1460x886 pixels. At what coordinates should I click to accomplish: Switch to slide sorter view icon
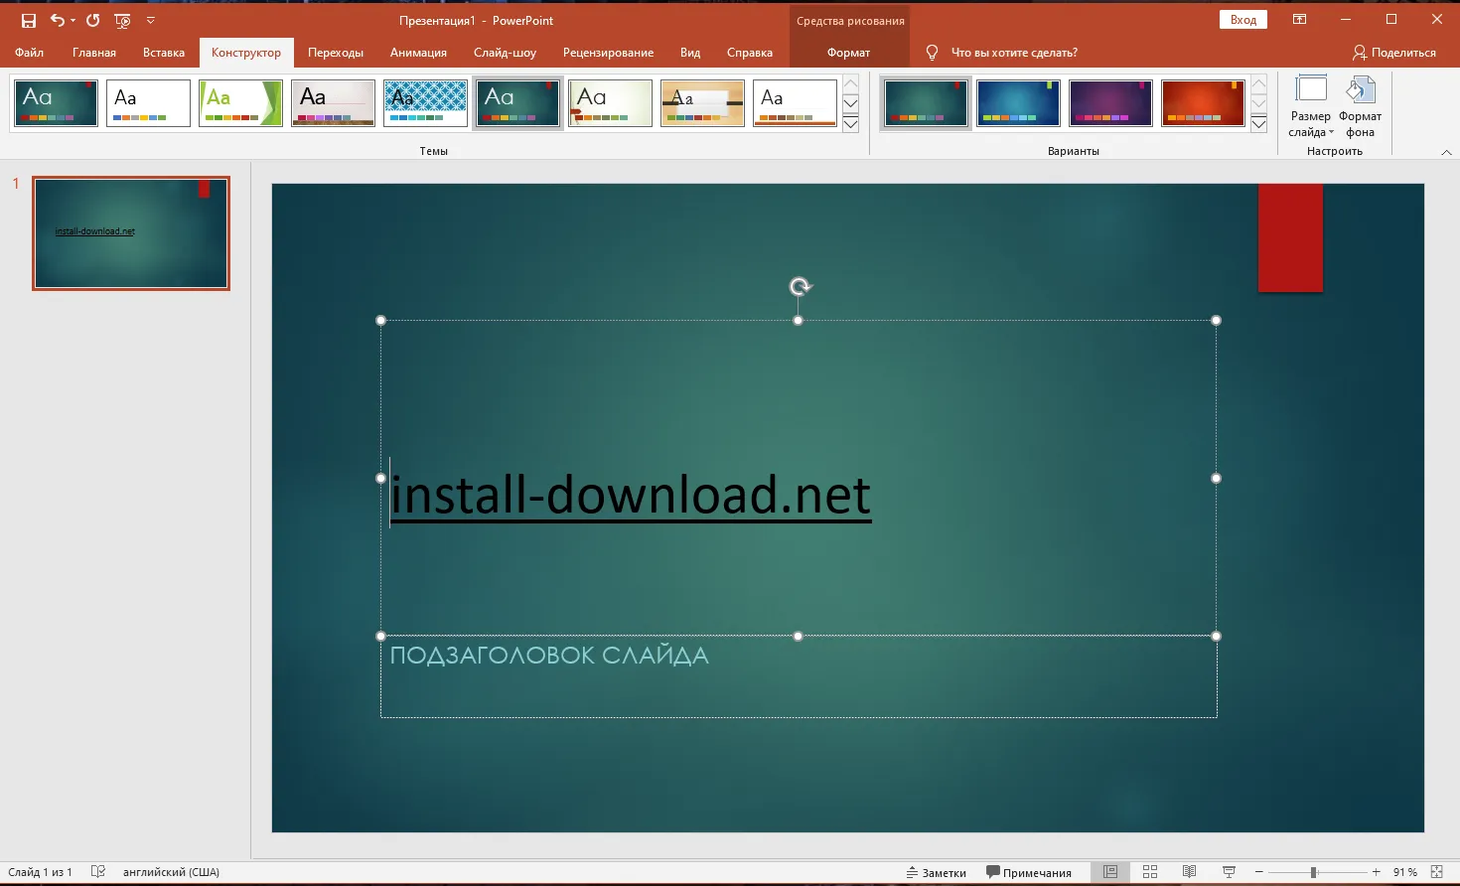tap(1150, 872)
